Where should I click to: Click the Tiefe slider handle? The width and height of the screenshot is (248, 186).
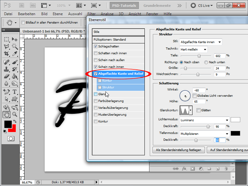tap(199, 56)
